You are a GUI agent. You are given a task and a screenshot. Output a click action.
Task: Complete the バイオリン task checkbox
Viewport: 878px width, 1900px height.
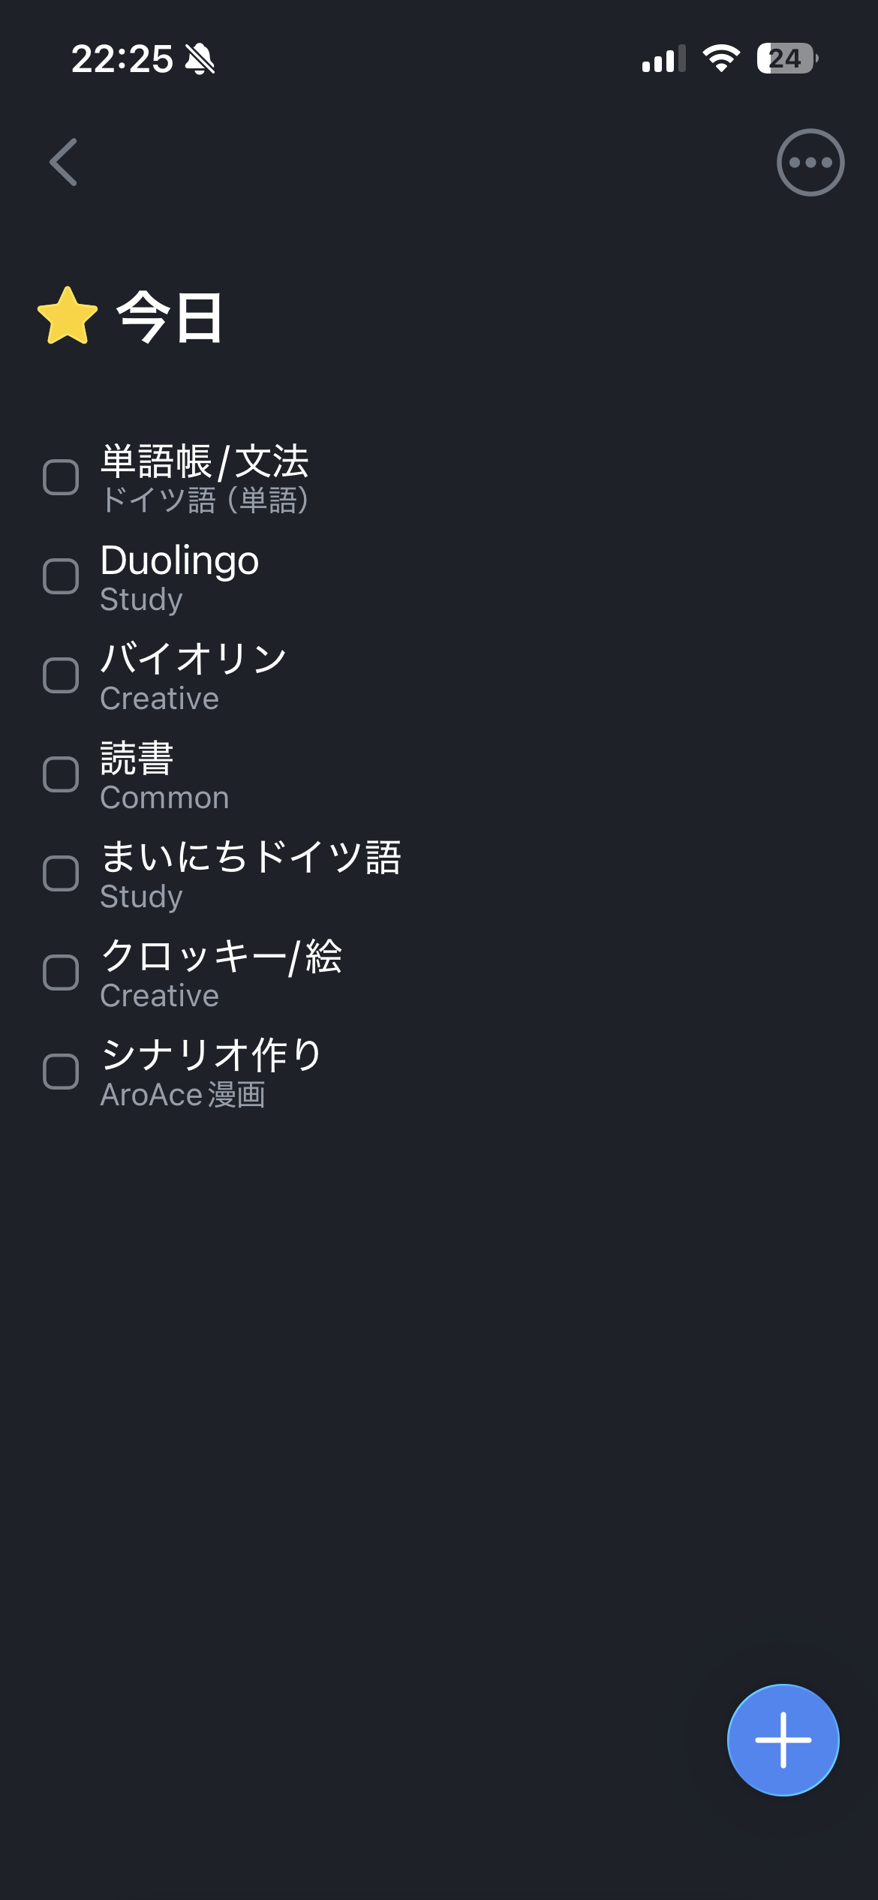click(x=61, y=675)
